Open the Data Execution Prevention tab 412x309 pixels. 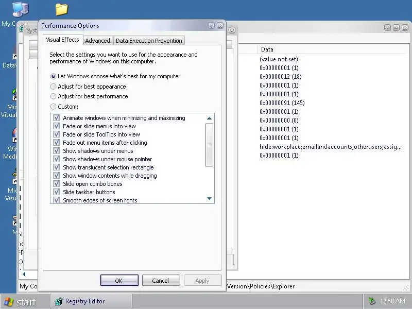click(x=149, y=41)
